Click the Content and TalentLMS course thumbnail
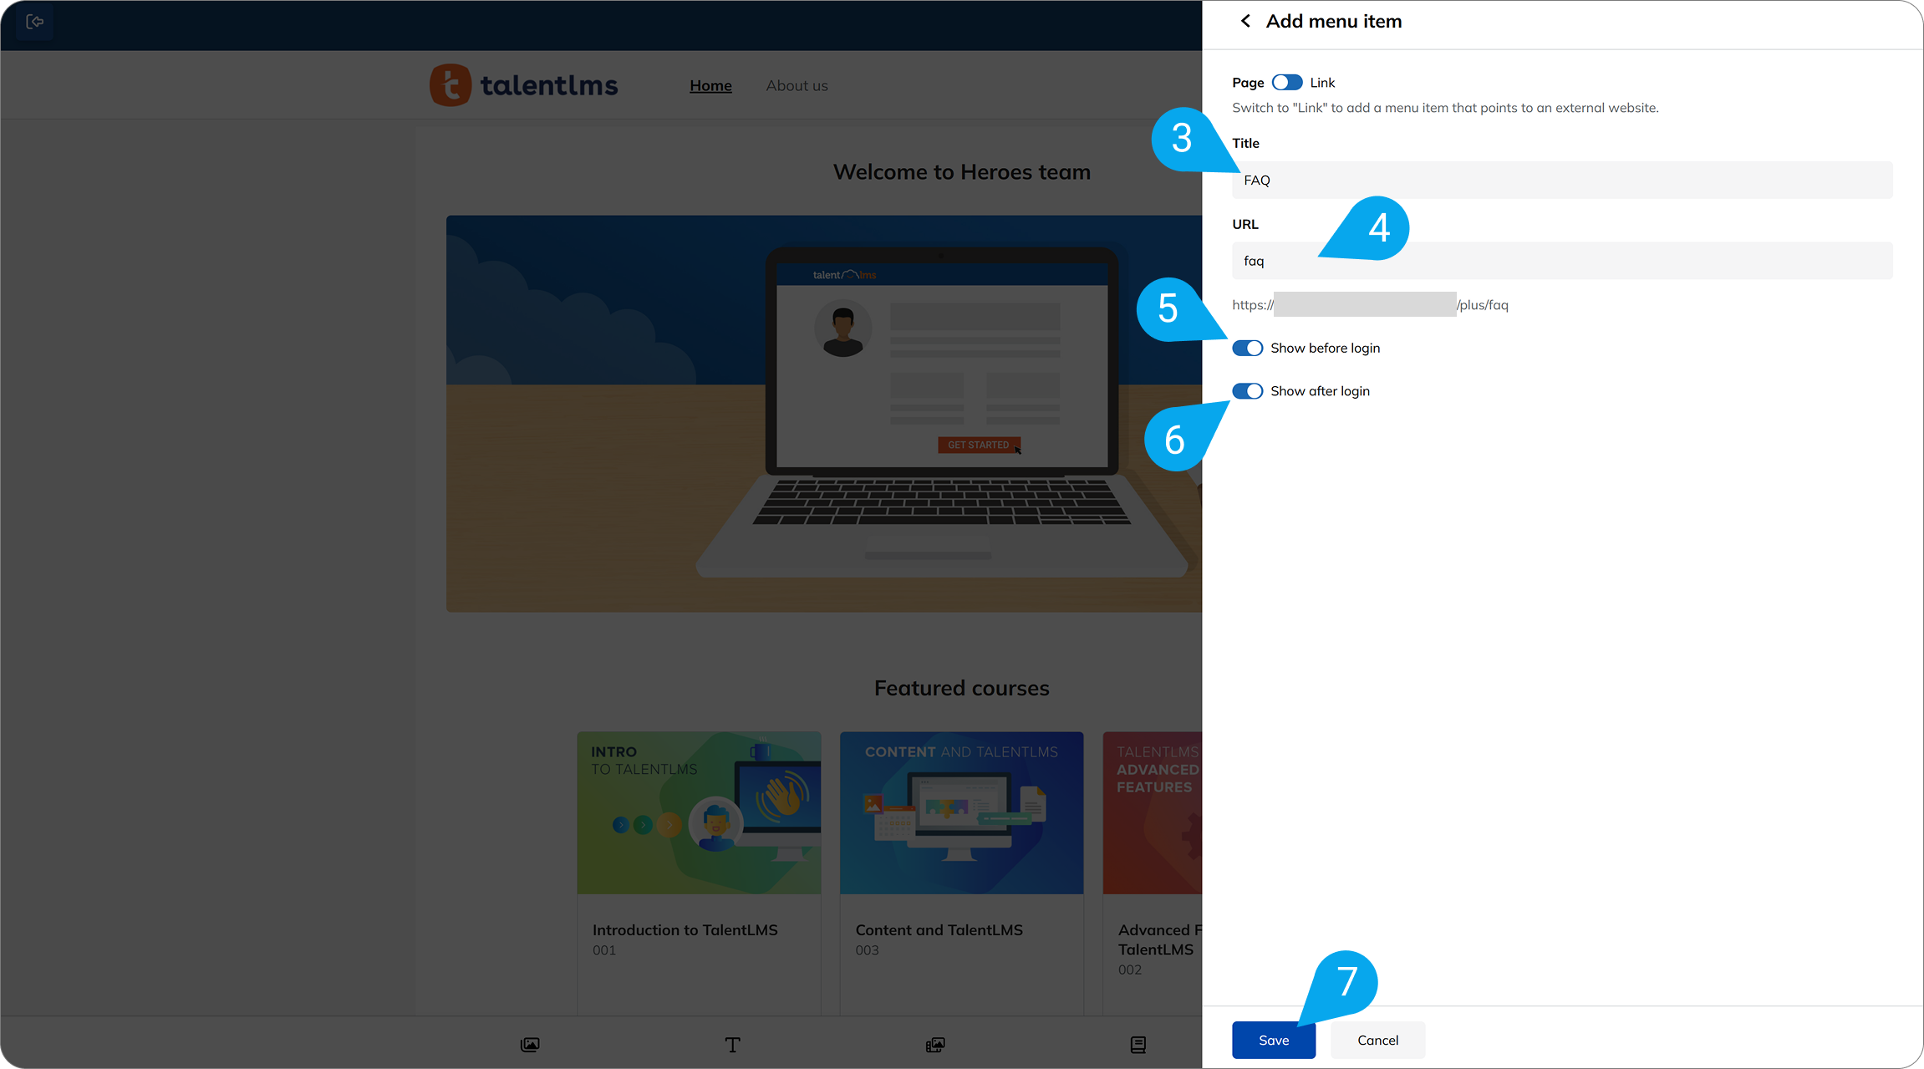1924x1069 pixels. click(x=961, y=812)
